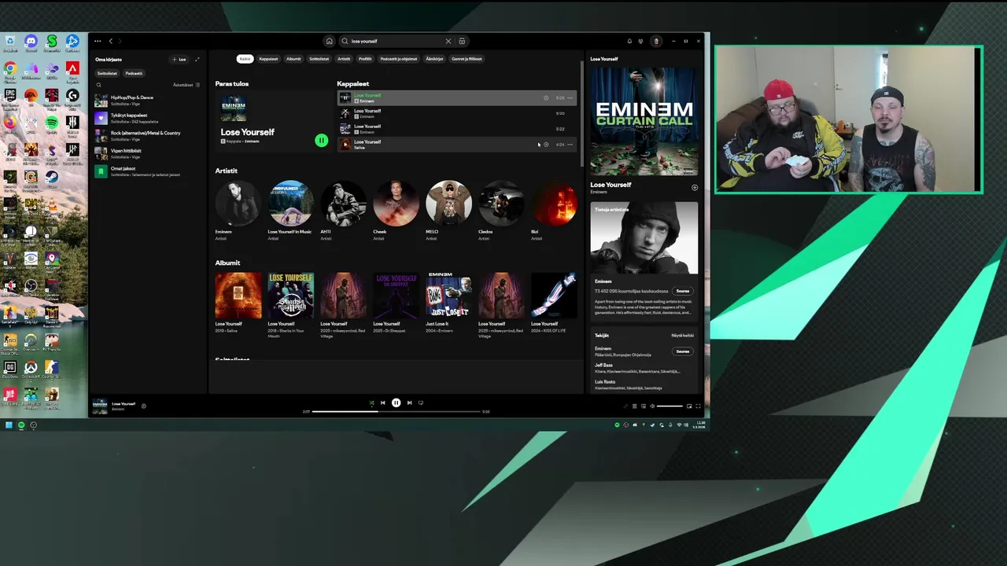The height and width of the screenshot is (566, 1007).
Task: Open connect to device icon
Action: click(x=644, y=406)
